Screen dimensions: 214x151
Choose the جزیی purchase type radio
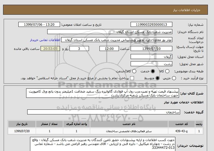pos(174,78)
